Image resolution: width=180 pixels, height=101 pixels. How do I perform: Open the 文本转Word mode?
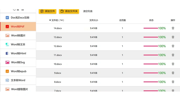[x=18, y=80]
